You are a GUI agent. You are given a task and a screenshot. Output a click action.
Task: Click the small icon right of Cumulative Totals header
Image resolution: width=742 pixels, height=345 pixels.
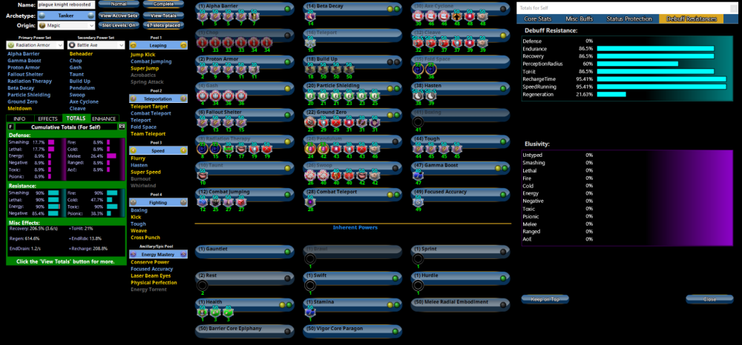(x=121, y=127)
